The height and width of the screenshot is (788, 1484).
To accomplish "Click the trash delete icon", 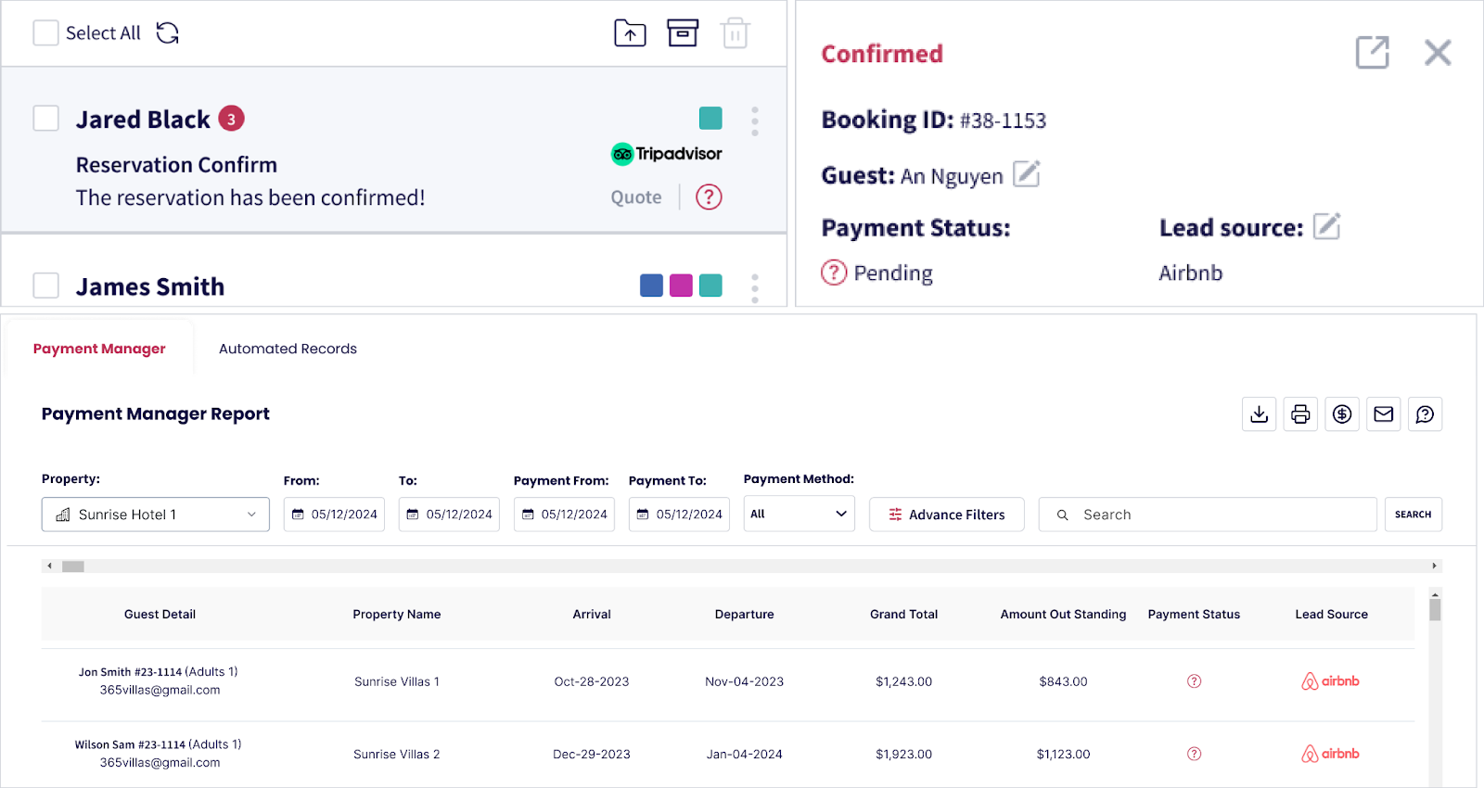I will coord(735,33).
